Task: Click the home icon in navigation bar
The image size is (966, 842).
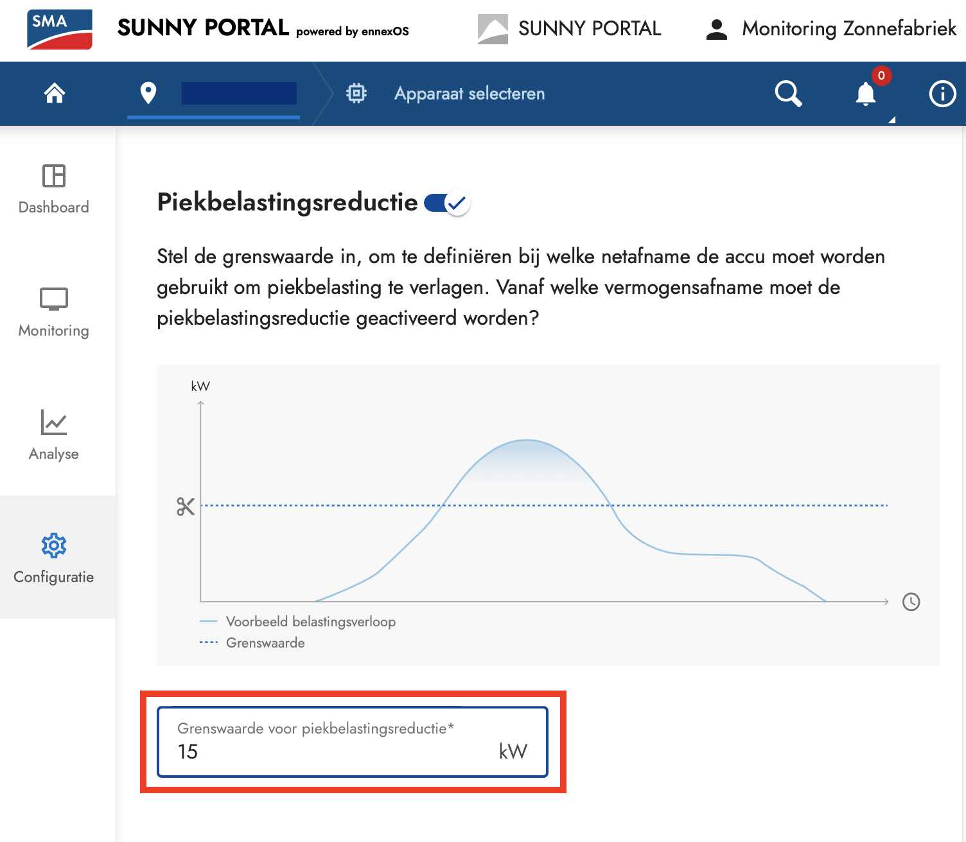Action: (x=54, y=93)
